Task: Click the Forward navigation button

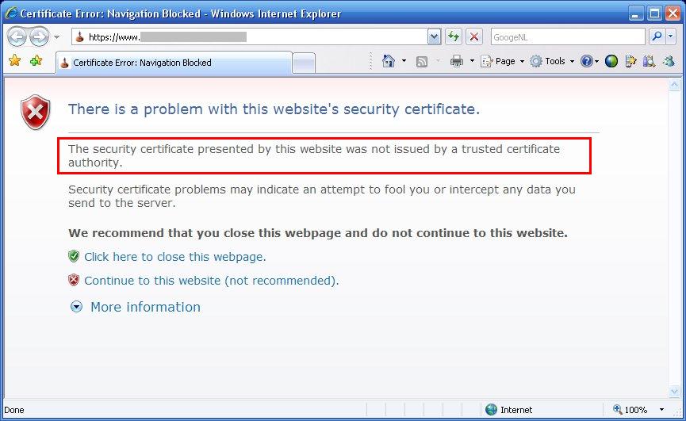Action: [39, 36]
